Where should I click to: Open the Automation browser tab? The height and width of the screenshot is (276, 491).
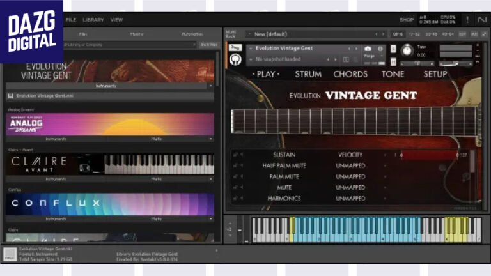[192, 34]
